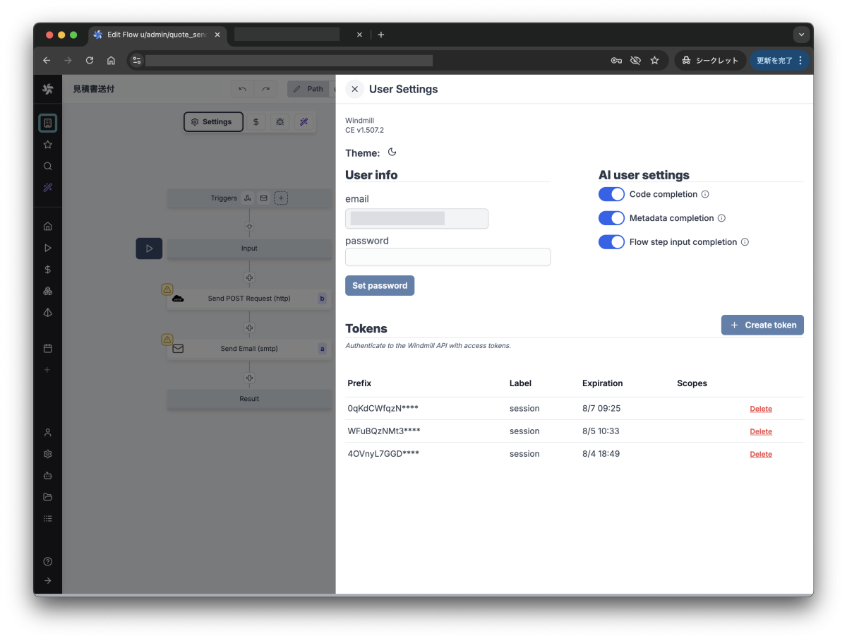The width and height of the screenshot is (847, 641).
Task: Open the workers robot icon in sidebar
Action: (48, 476)
